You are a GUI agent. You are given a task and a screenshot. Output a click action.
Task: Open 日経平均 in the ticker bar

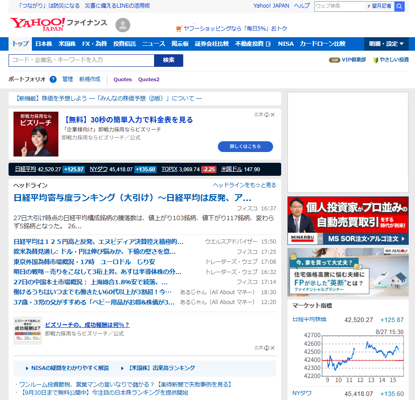(x=26, y=169)
